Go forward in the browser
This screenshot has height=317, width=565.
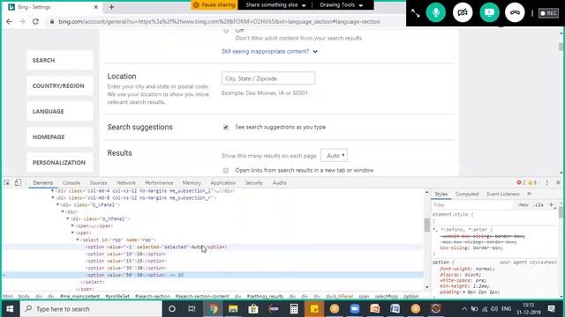point(22,21)
